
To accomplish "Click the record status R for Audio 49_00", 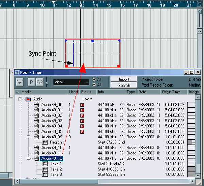I will click(82, 105).
